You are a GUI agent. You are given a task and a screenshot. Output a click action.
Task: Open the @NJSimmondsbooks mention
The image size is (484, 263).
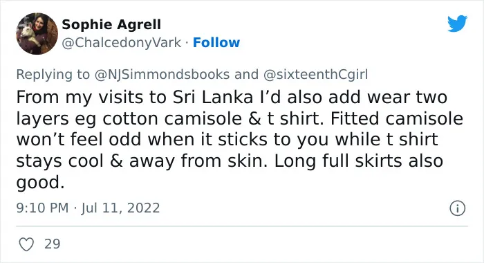[162, 75]
